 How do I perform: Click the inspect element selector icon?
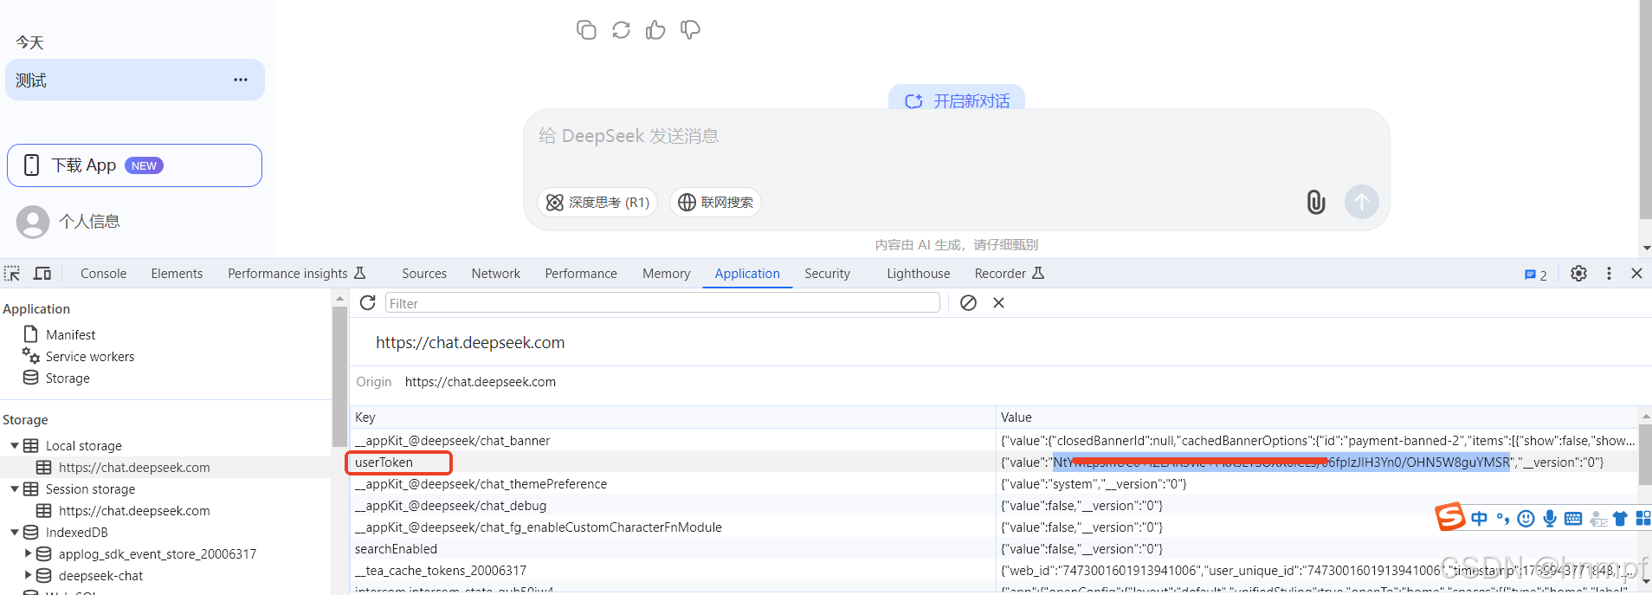pos(12,274)
